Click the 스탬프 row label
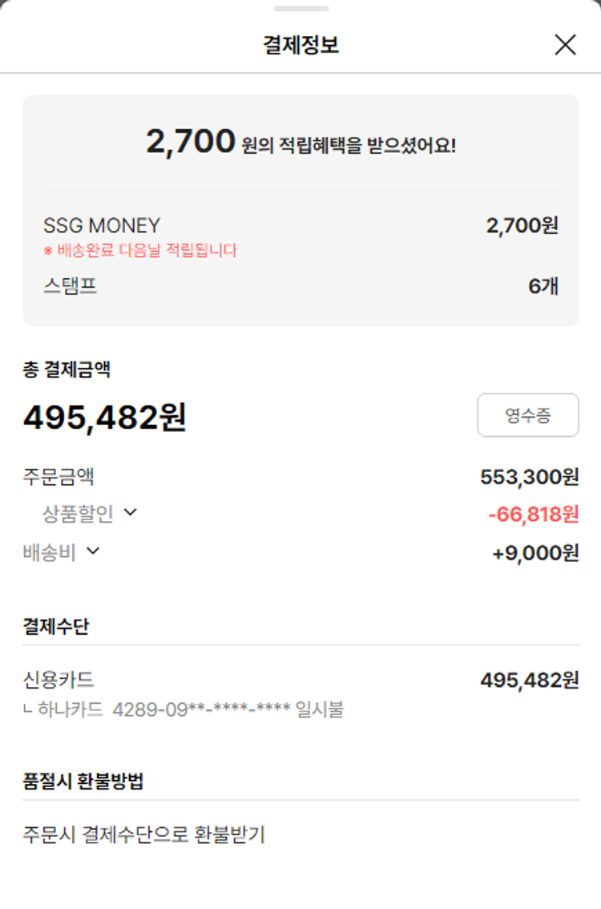Image resolution: width=601 pixels, height=909 pixels. (x=71, y=286)
